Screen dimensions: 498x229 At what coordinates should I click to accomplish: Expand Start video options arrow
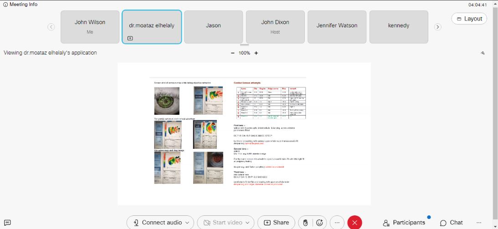click(248, 223)
